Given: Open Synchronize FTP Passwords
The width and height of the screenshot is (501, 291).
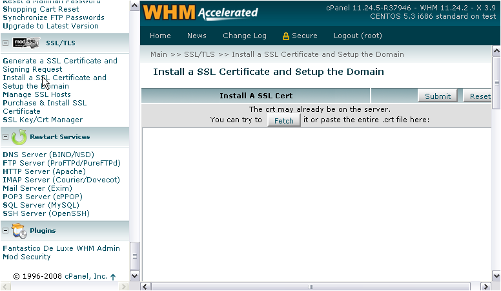Looking at the screenshot, I should pos(54,17).
